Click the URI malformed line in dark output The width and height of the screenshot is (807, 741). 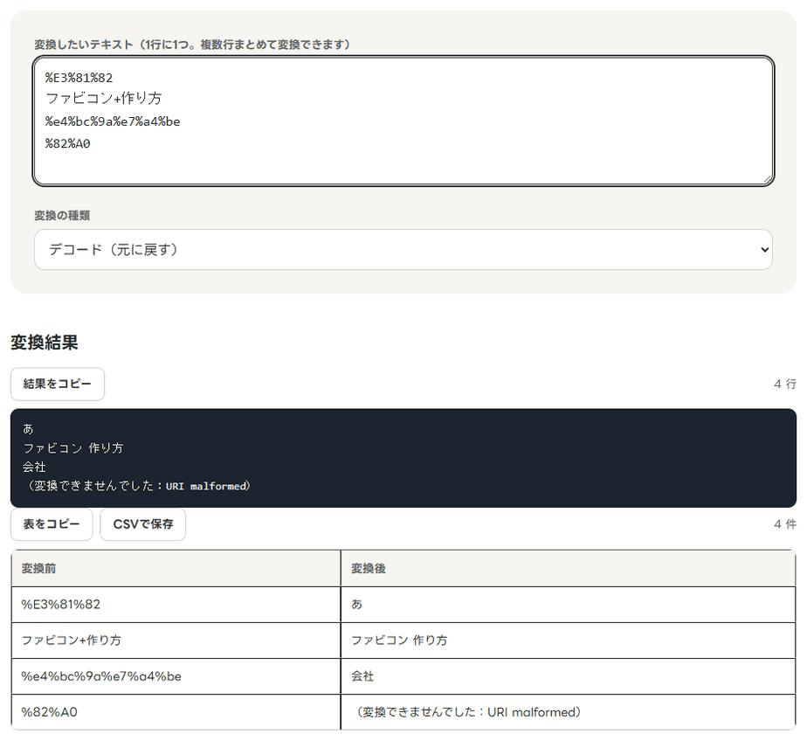(x=137, y=486)
